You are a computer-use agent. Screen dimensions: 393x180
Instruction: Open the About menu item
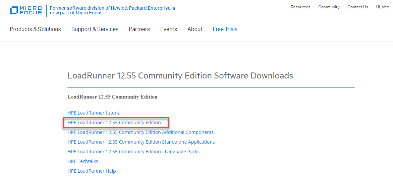[x=195, y=29]
